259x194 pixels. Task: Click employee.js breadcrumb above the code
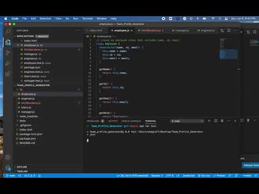click(x=104, y=37)
